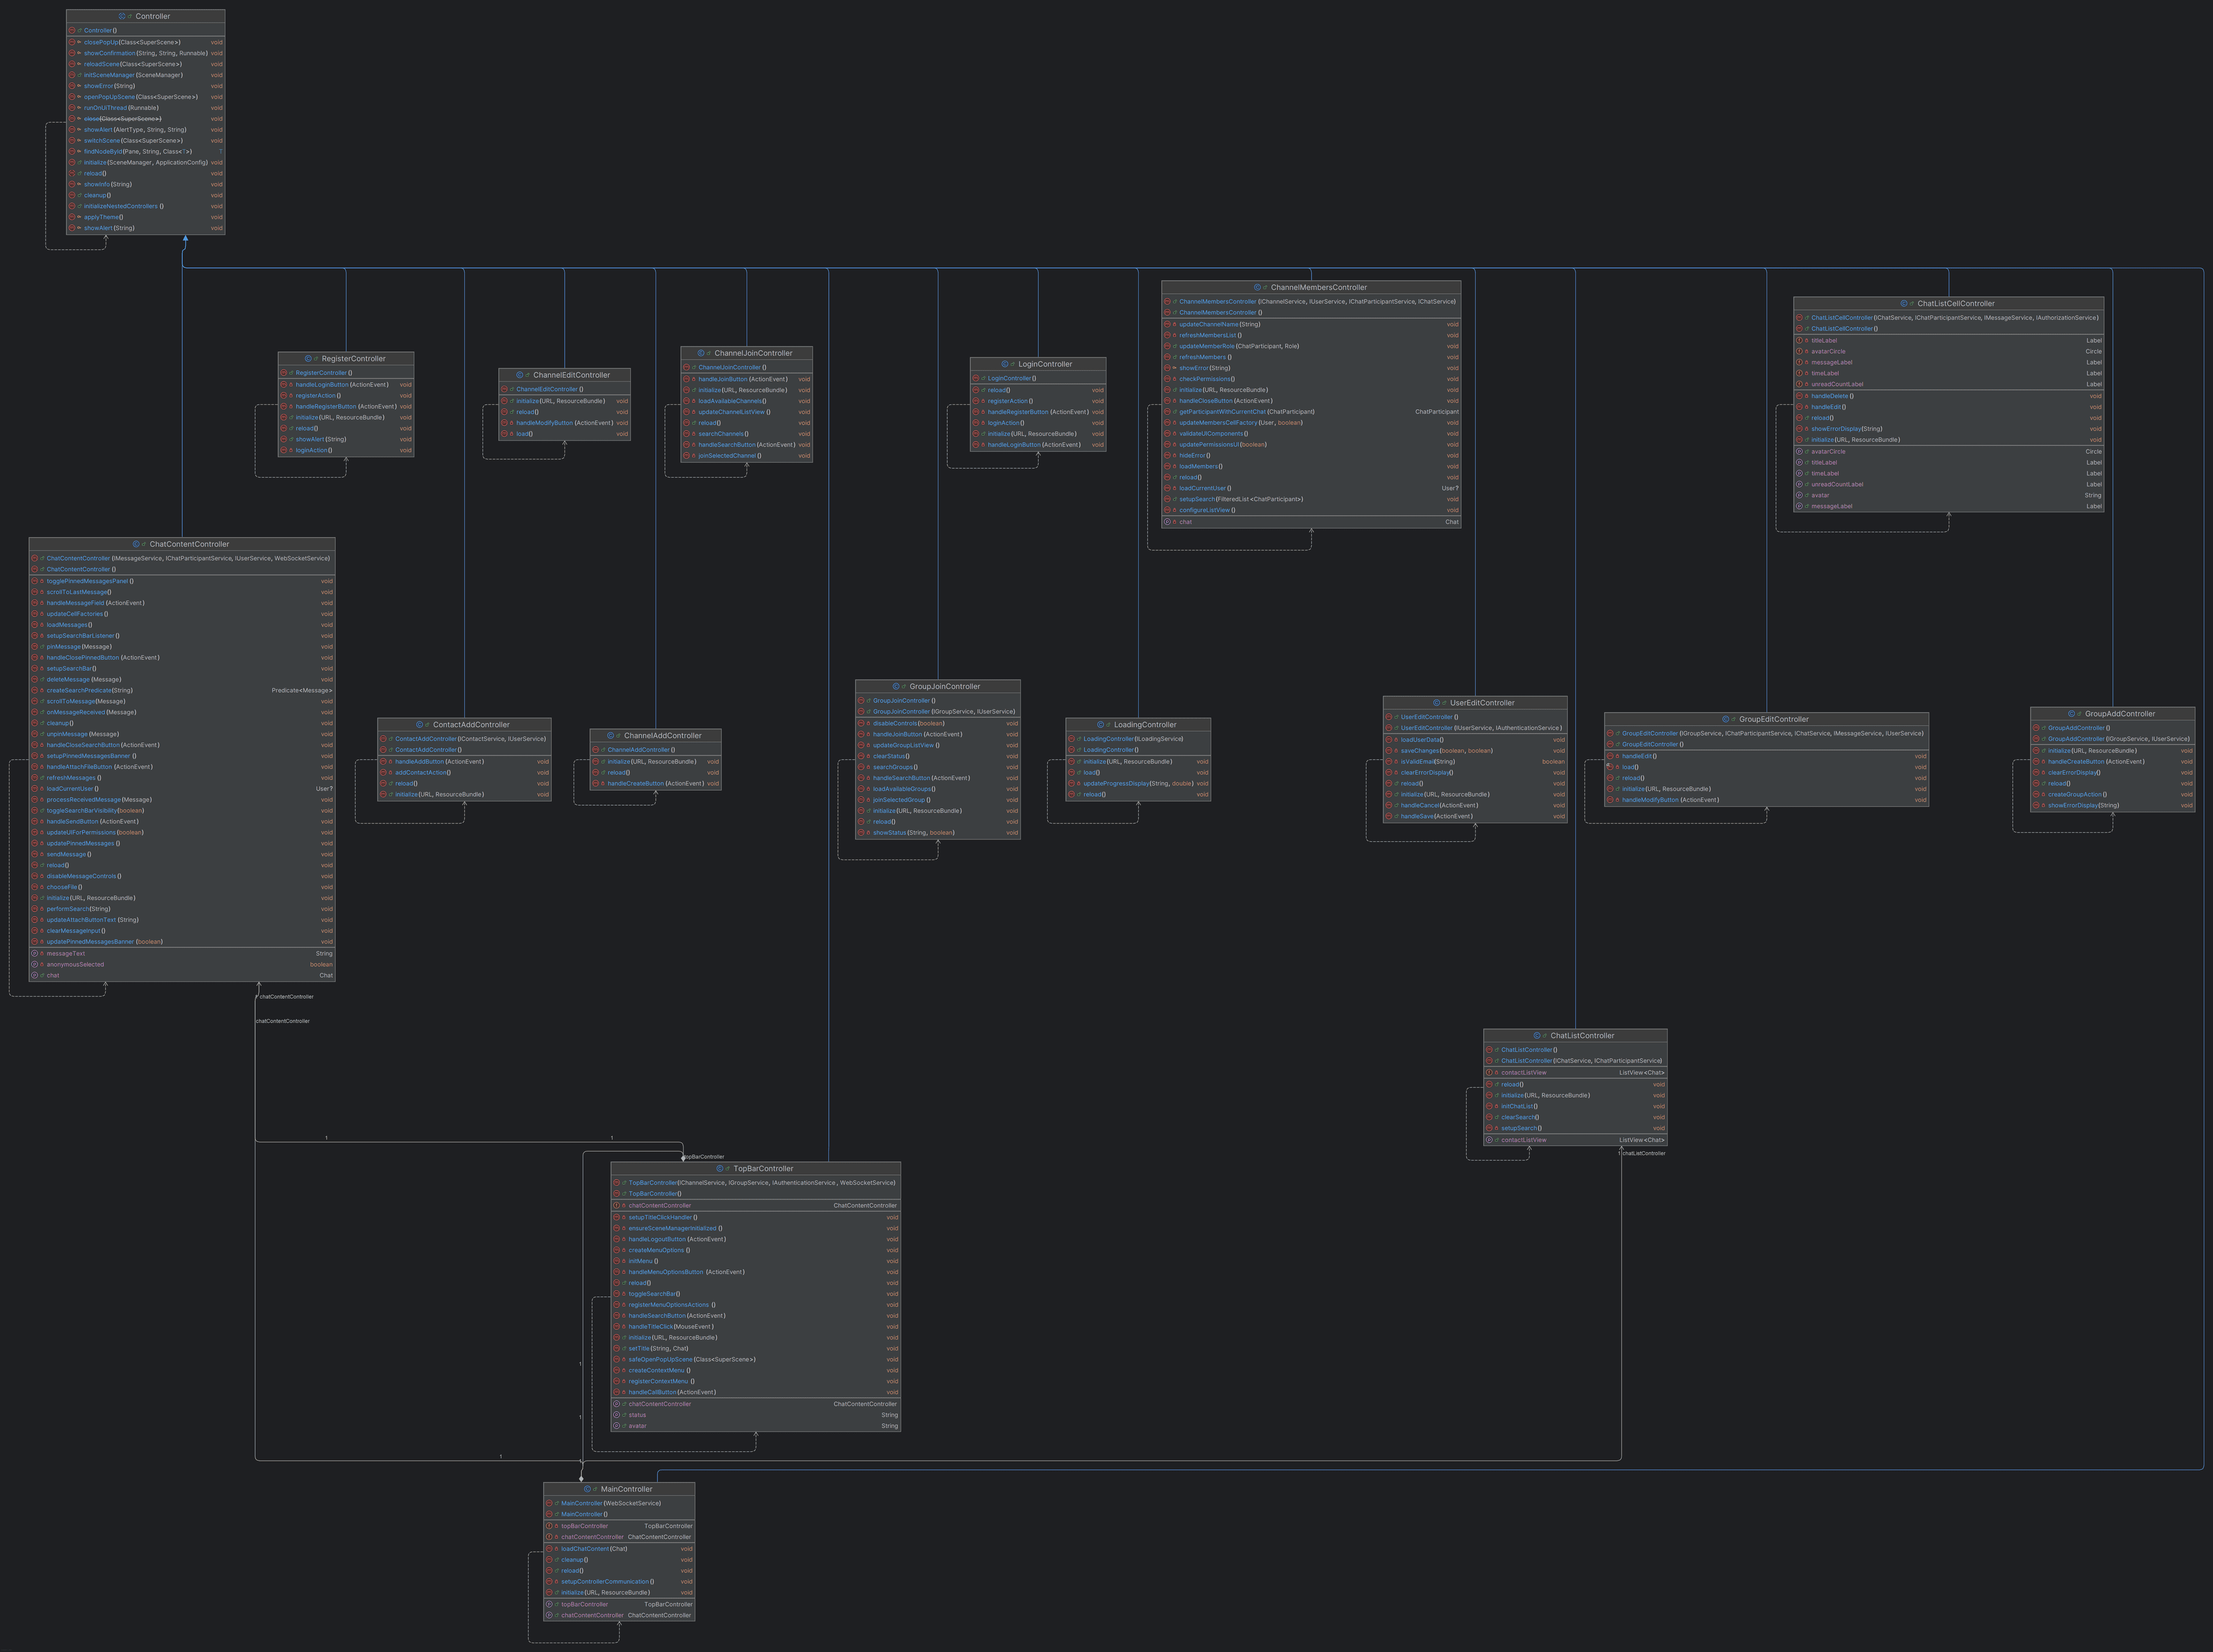Click the class icon of TopBarController header

(720, 1168)
